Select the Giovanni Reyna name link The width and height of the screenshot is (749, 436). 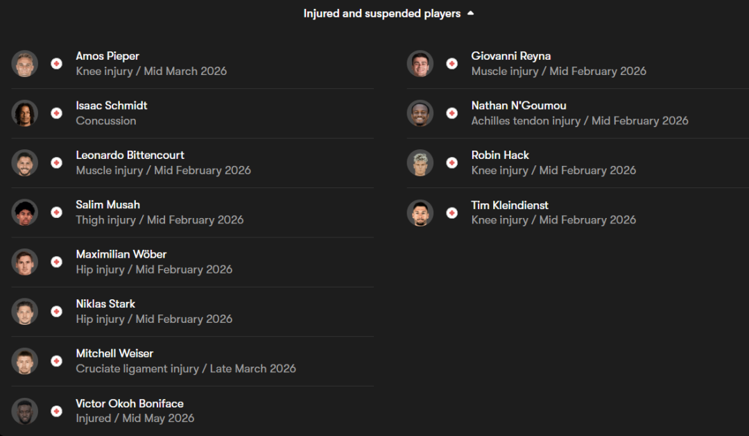(511, 56)
